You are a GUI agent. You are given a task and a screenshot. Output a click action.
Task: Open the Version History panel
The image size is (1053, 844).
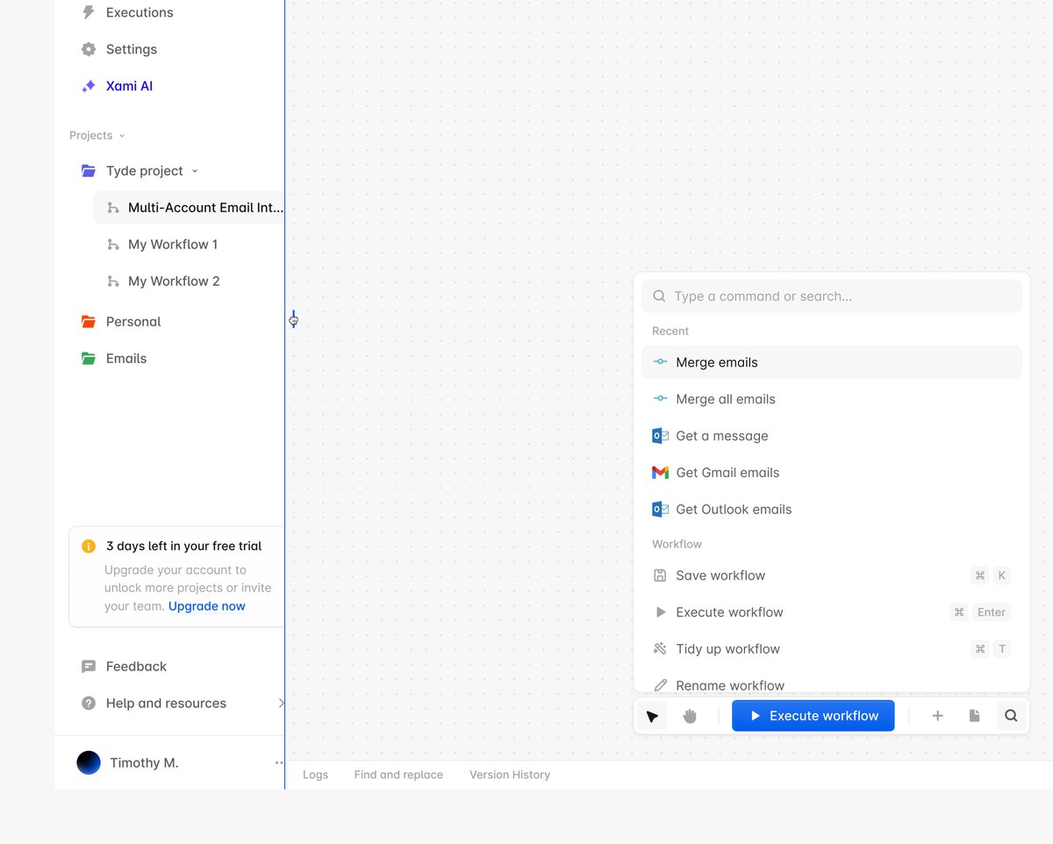coord(509,775)
